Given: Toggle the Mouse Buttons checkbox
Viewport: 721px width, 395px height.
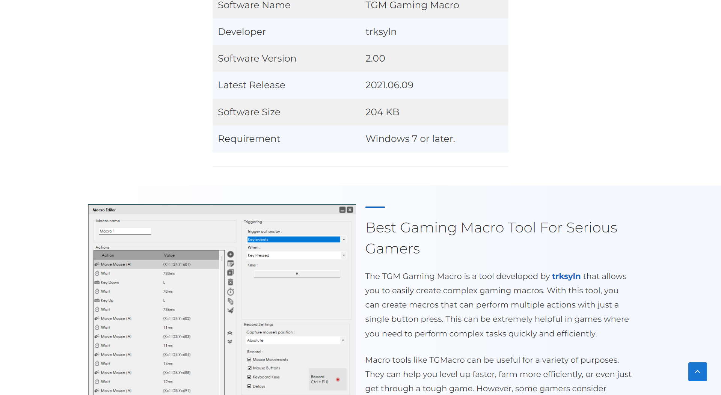Looking at the screenshot, I should [x=249, y=368].
